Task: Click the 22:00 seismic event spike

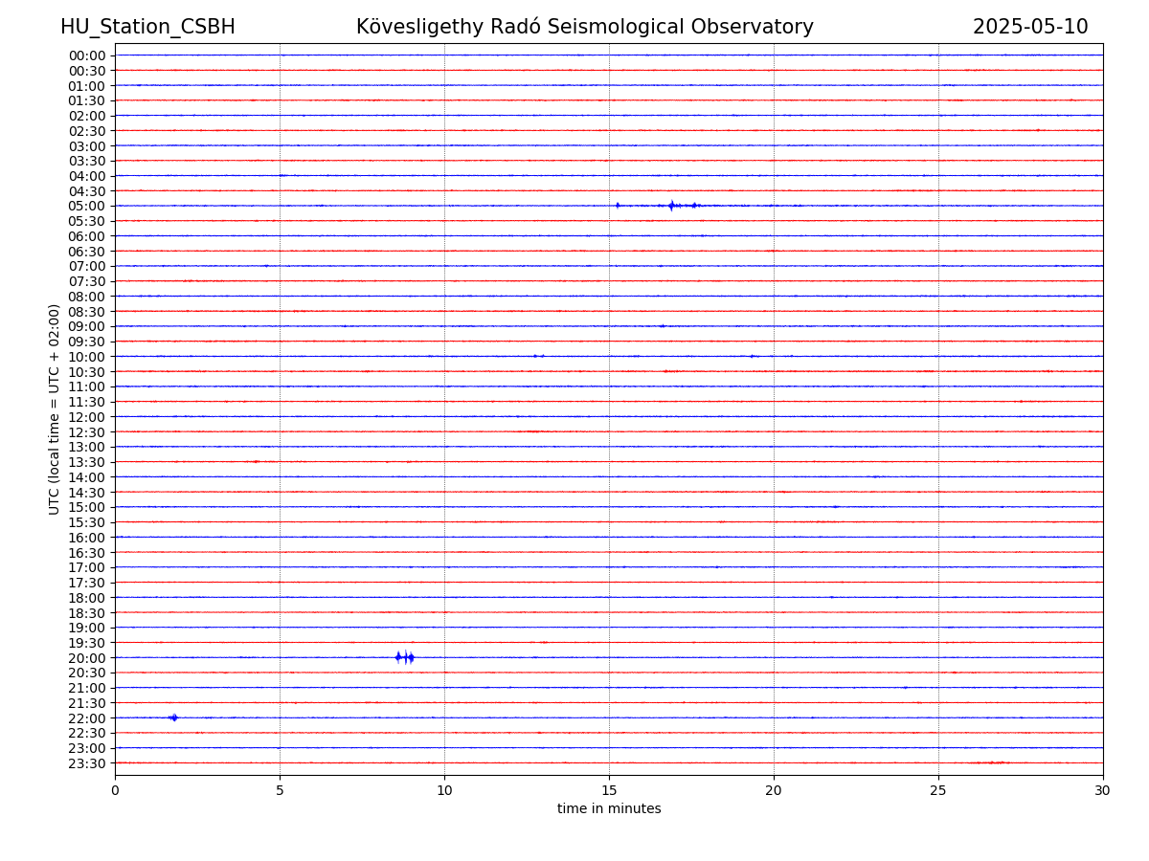Action: pyautogui.click(x=173, y=717)
